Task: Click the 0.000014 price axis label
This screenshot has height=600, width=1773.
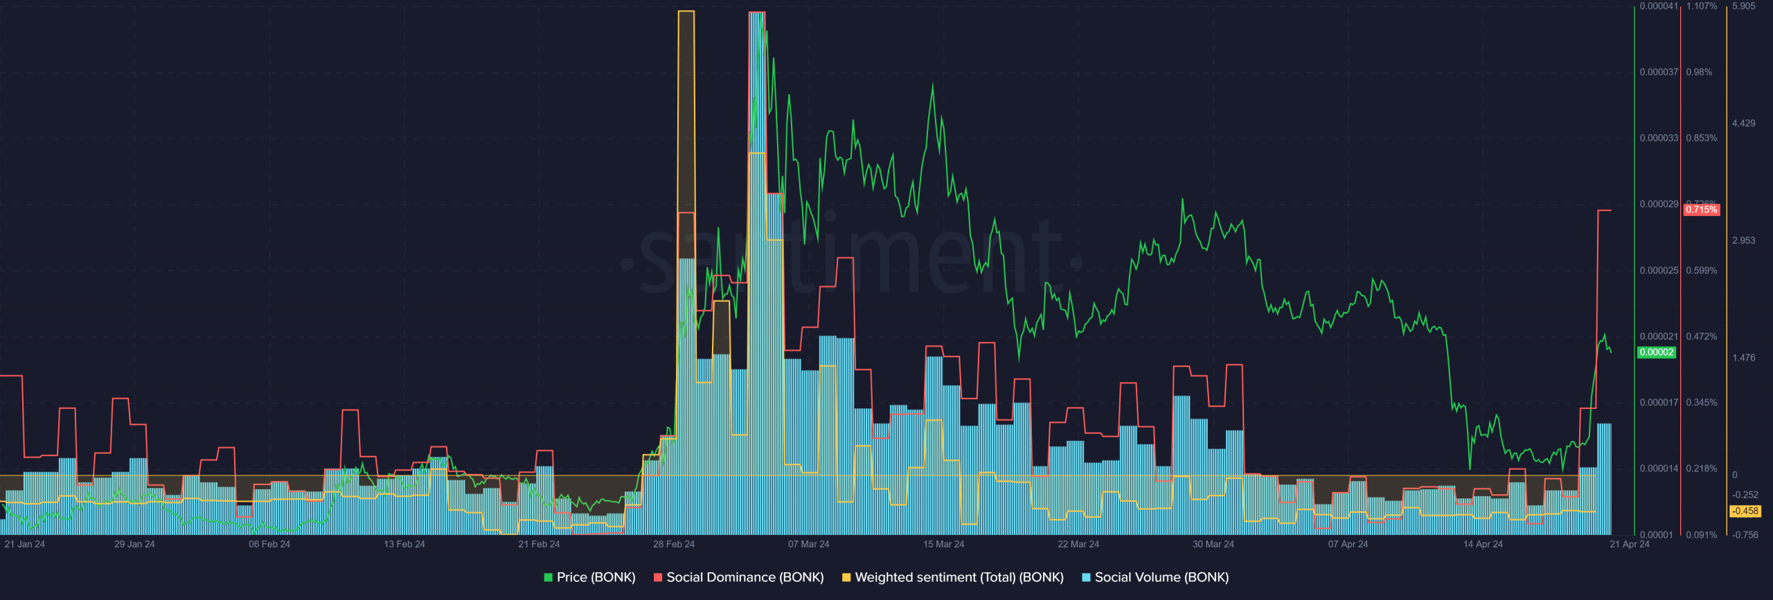Action: [x=1659, y=469]
